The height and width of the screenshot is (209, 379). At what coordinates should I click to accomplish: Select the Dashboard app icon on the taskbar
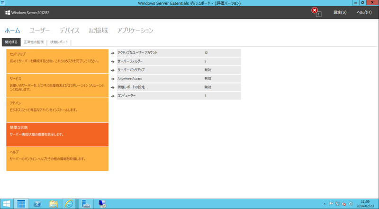(21, 204)
